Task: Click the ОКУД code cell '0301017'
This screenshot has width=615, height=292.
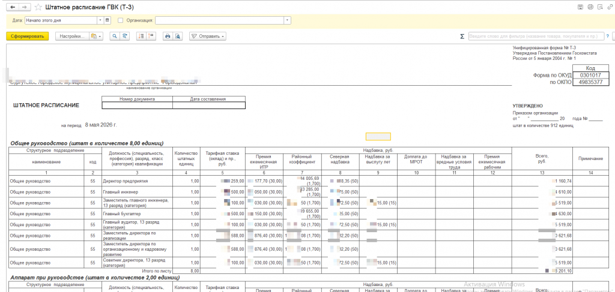Action: (x=590, y=75)
